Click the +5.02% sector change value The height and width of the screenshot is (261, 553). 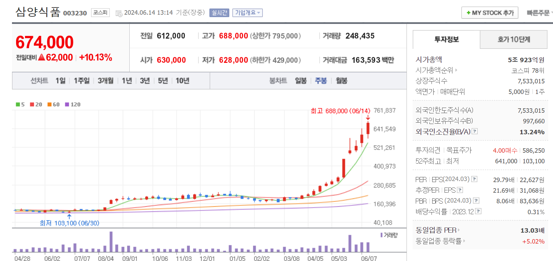[x=533, y=241]
